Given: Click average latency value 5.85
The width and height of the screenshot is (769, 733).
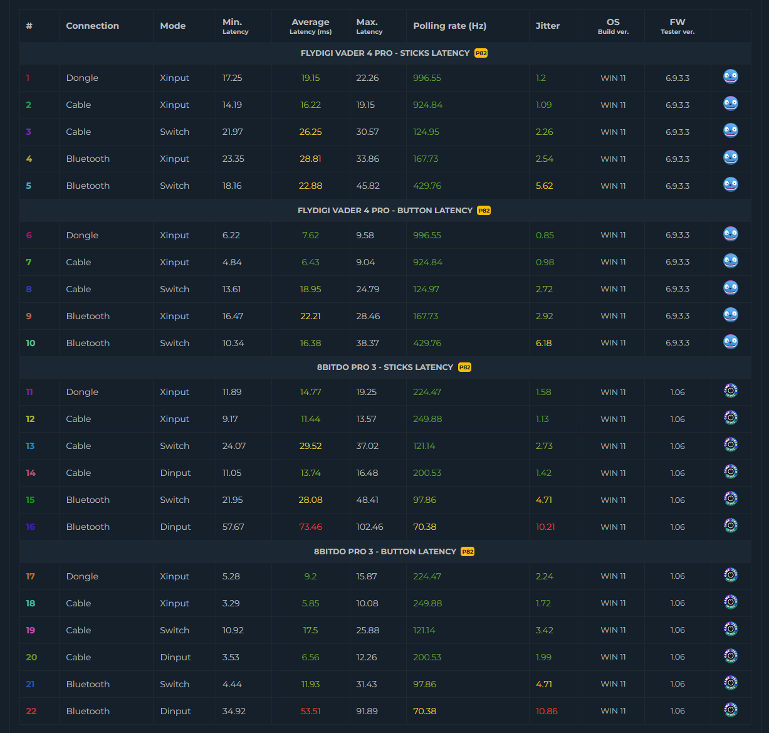Looking at the screenshot, I should (310, 603).
